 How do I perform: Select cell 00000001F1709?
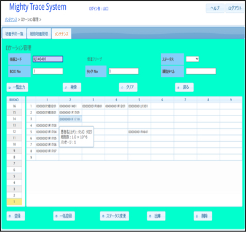click(71, 112)
